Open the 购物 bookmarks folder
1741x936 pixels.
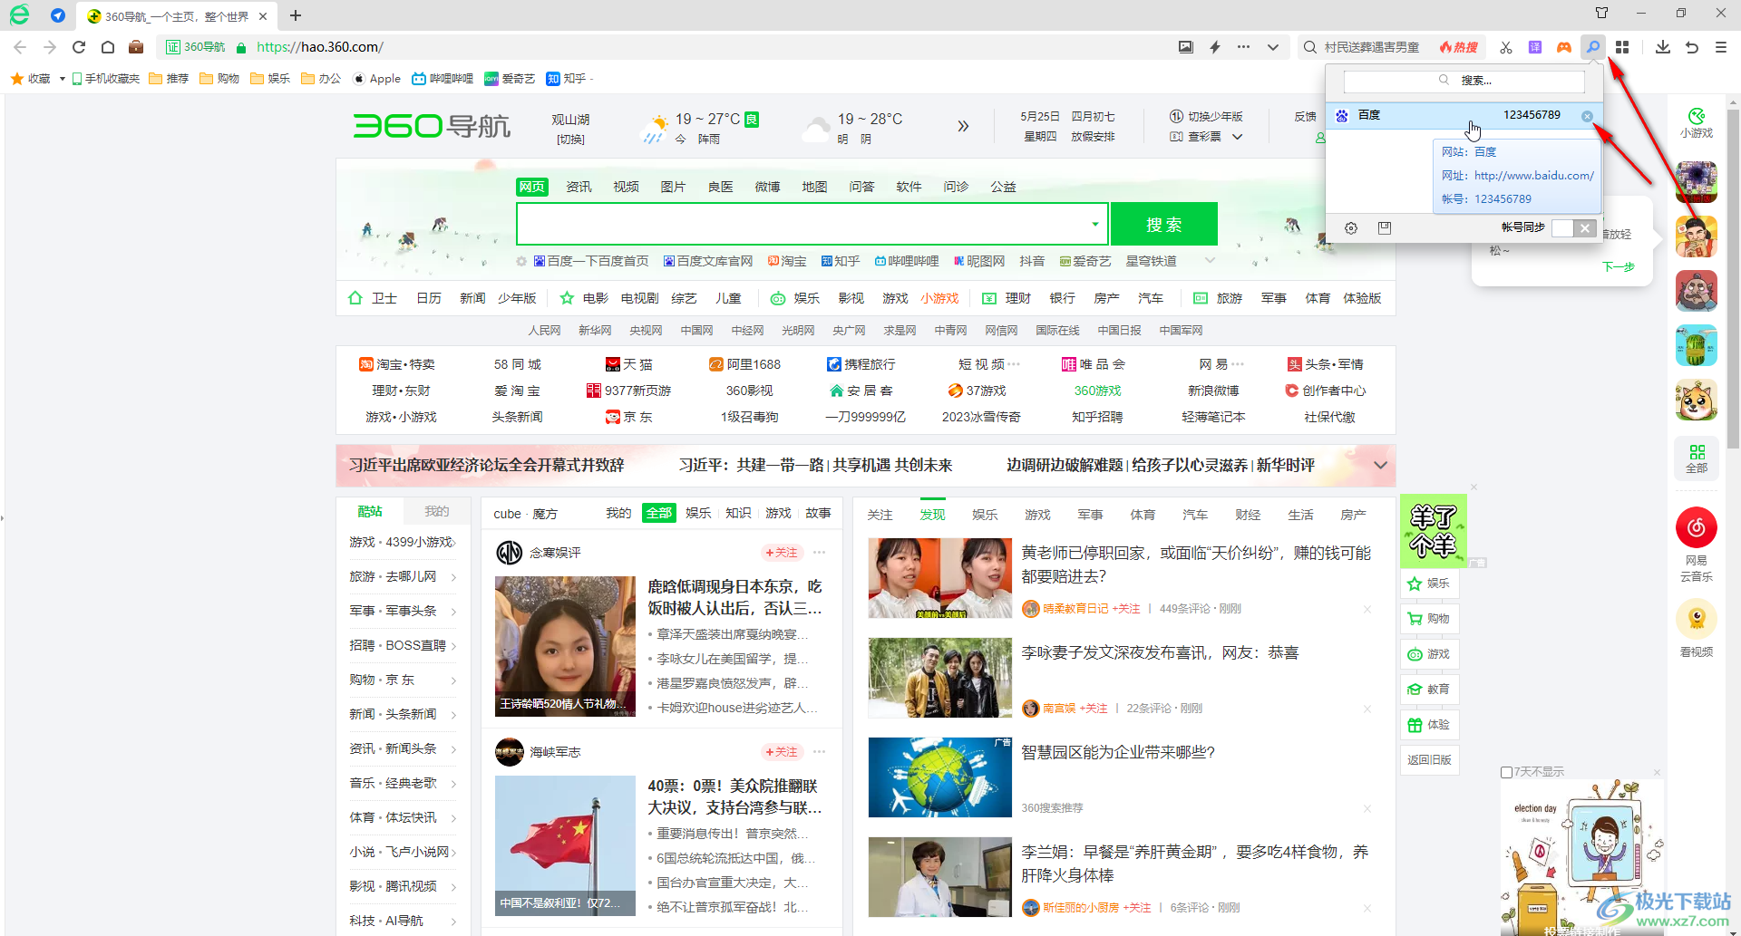219,79
